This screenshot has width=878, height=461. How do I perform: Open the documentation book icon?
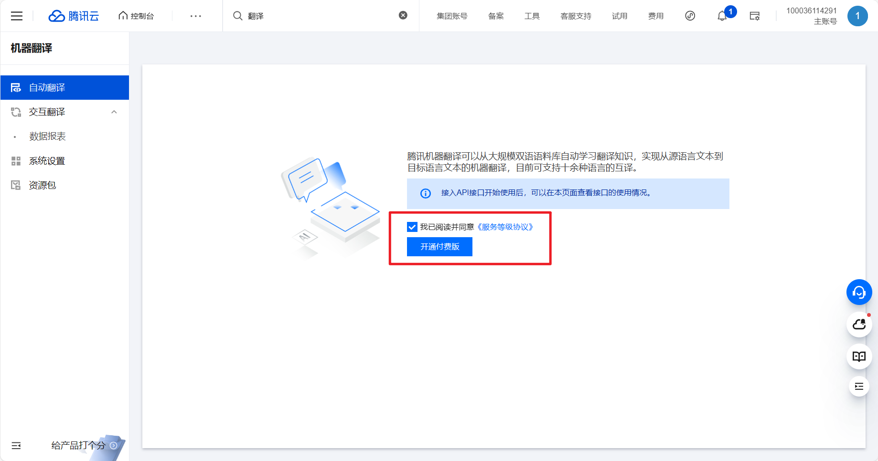(x=859, y=356)
